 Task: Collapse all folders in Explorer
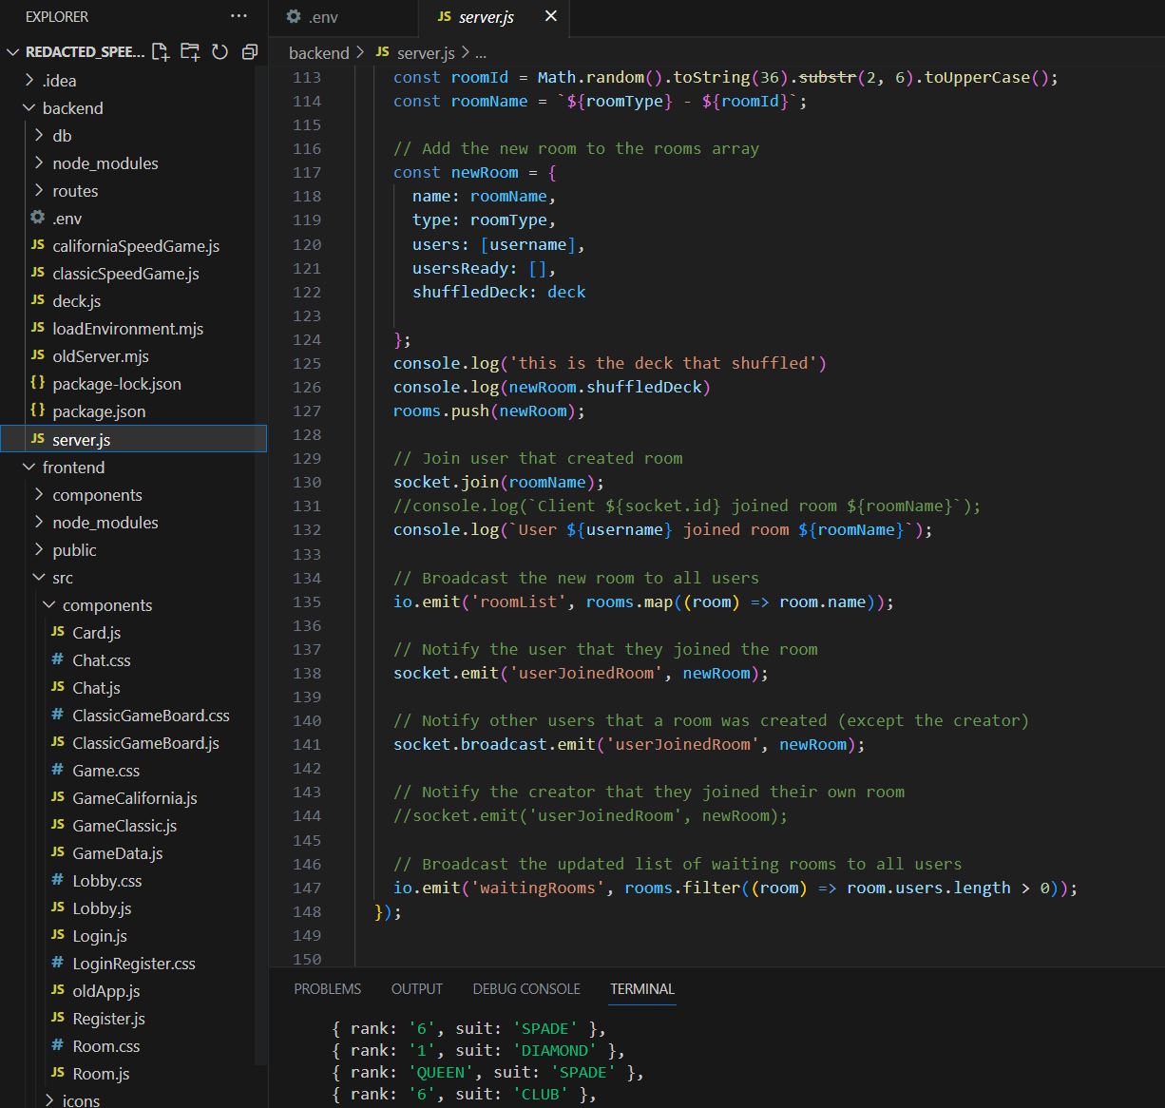coord(249,52)
